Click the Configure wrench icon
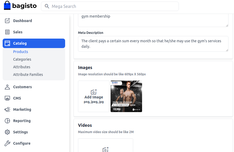Viewport: 234px width, 152px height. pos(7,143)
